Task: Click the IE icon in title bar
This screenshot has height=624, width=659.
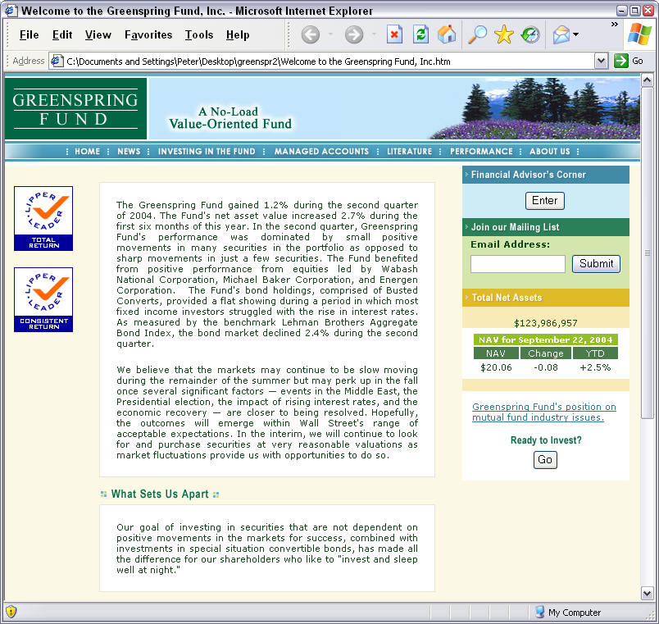Action: [x=11, y=10]
